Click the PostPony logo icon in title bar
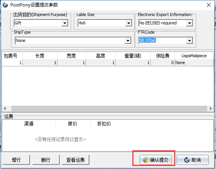The height and width of the screenshot is (169, 216). pos(5,5)
